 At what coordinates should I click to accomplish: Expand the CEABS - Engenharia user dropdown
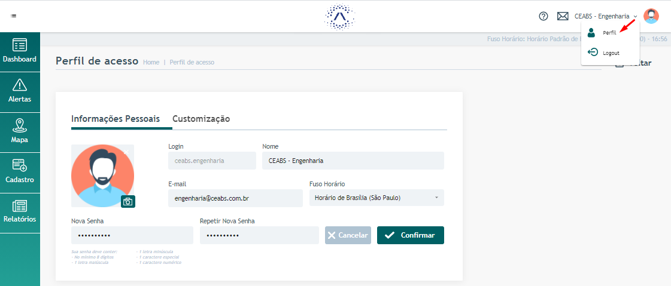606,16
